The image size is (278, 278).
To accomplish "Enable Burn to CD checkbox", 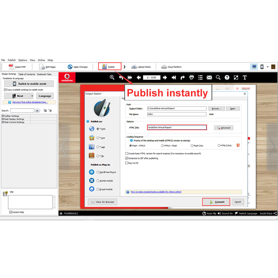I will click(x=127, y=163).
